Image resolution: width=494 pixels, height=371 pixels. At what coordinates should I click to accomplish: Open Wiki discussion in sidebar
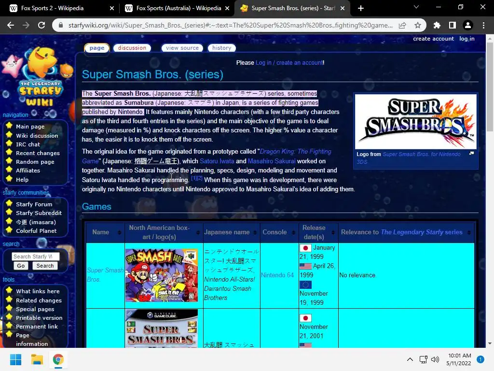click(37, 136)
